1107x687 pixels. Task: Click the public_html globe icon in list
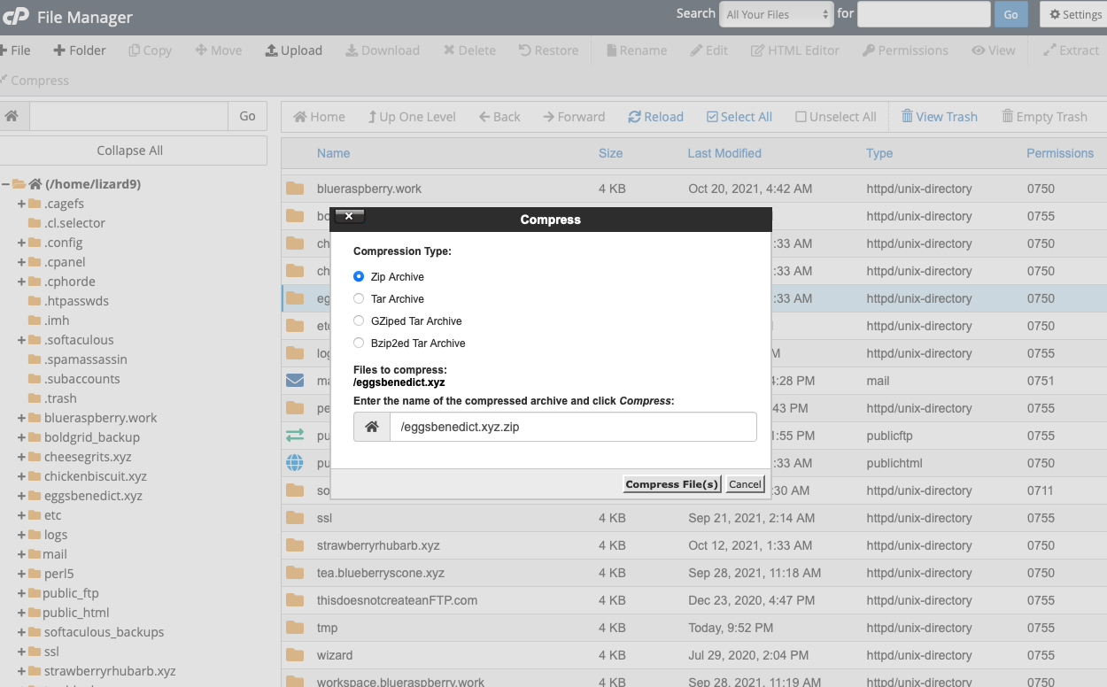(x=295, y=463)
